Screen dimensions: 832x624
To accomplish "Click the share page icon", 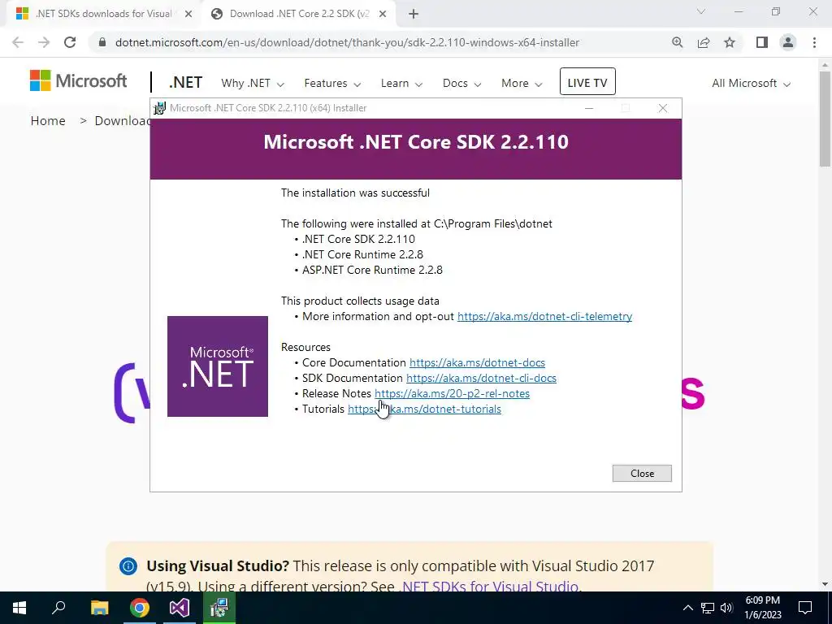I will (x=704, y=42).
